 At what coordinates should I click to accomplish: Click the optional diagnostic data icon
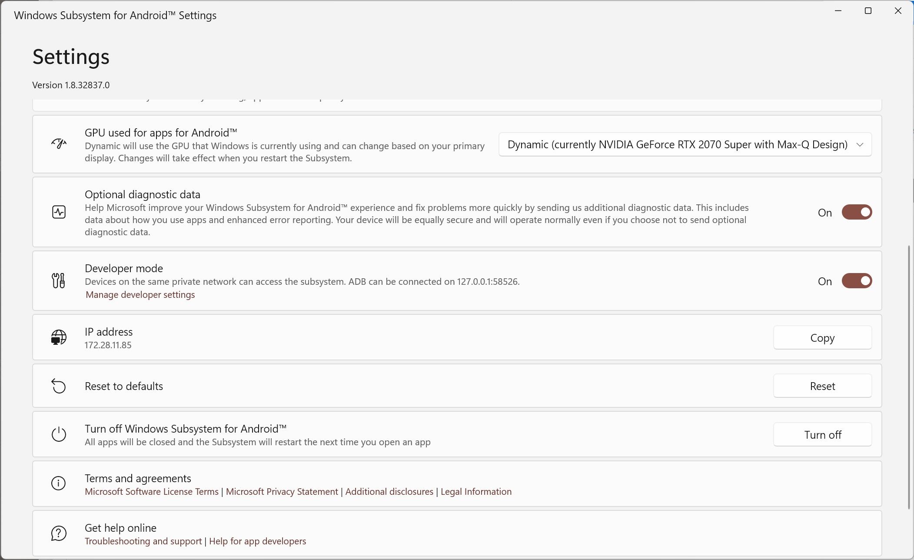[58, 212]
